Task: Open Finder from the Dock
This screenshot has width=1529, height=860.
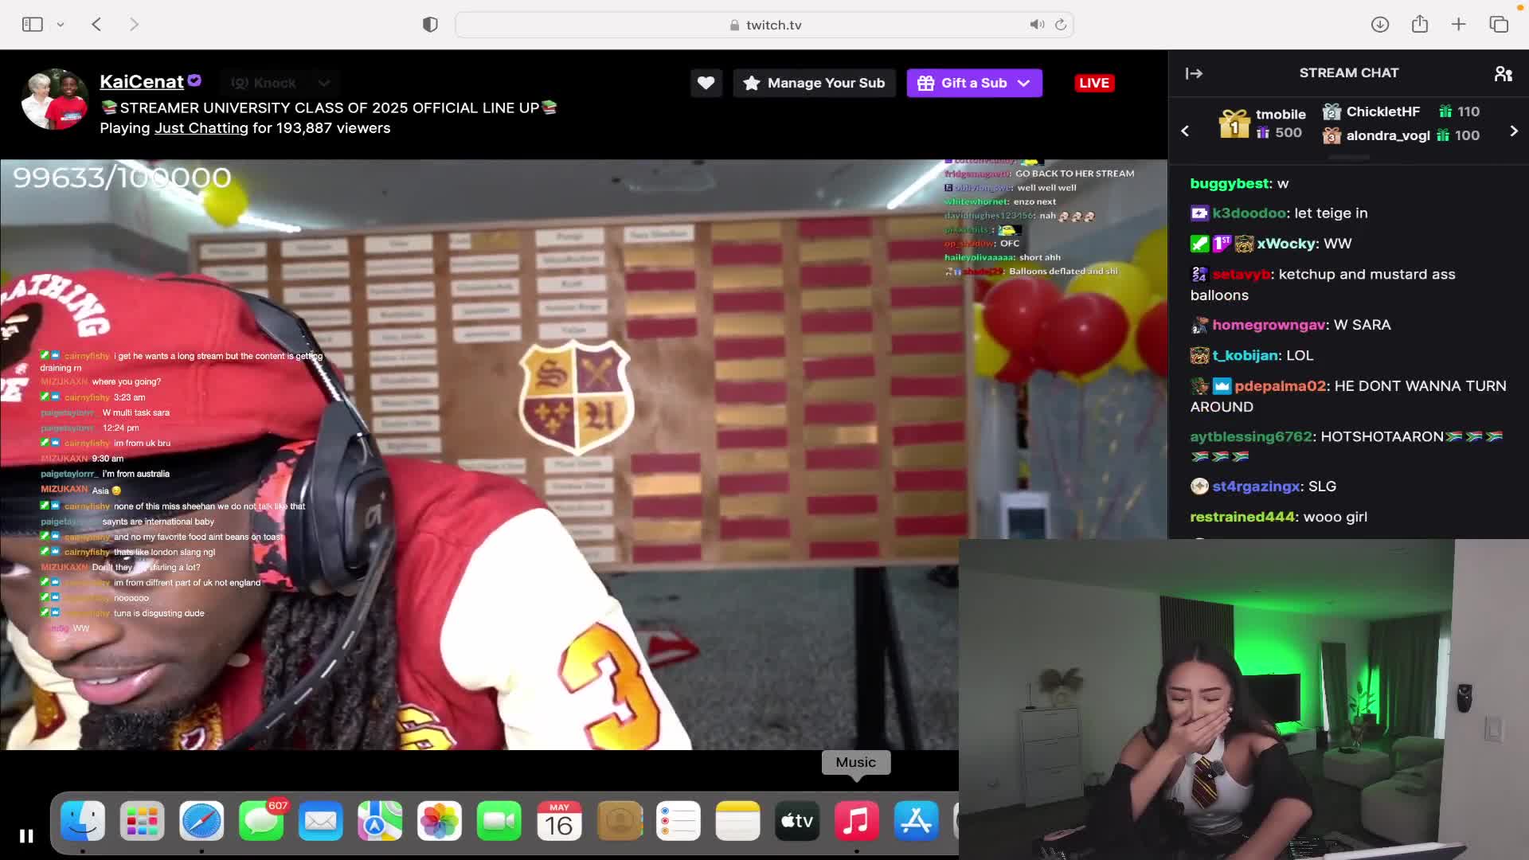Action: 83,821
